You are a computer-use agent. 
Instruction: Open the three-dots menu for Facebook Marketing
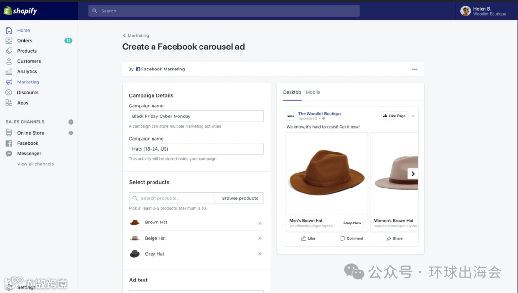tap(414, 69)
